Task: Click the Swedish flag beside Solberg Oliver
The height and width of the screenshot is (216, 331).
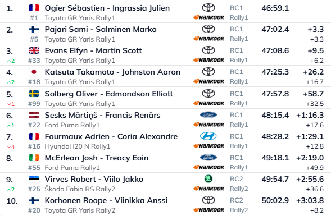Action: click(34, 94)
